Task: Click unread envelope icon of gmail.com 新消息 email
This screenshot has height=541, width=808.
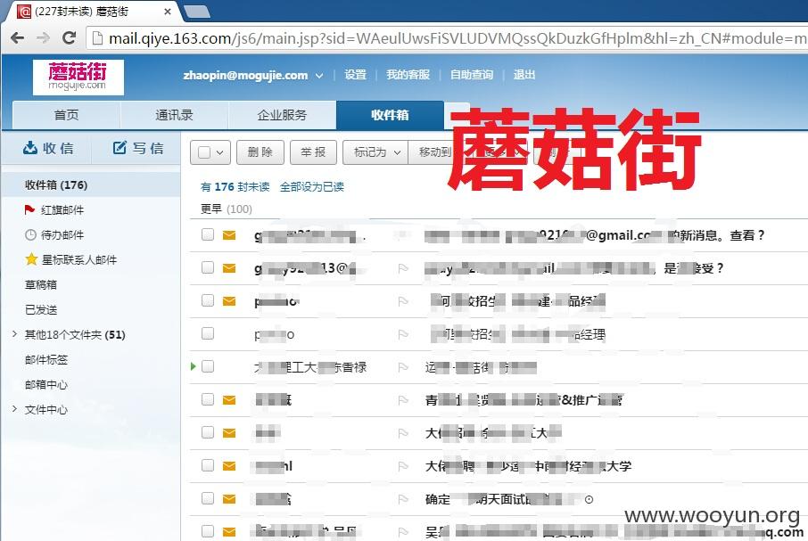Action: [x=229, y=235]
